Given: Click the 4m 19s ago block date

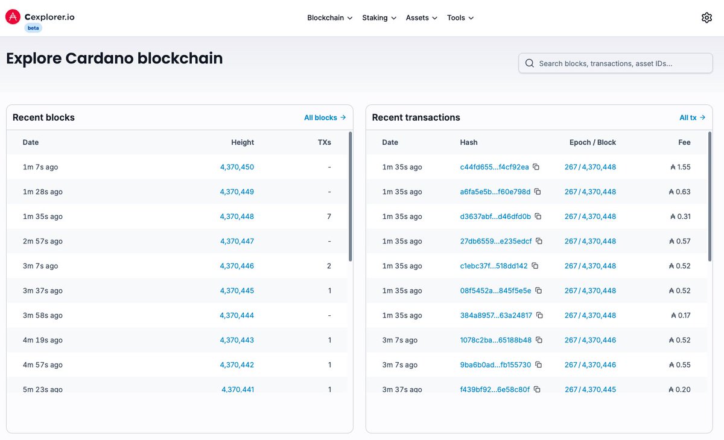Looking at the screenshot, I should pos(42,340).
